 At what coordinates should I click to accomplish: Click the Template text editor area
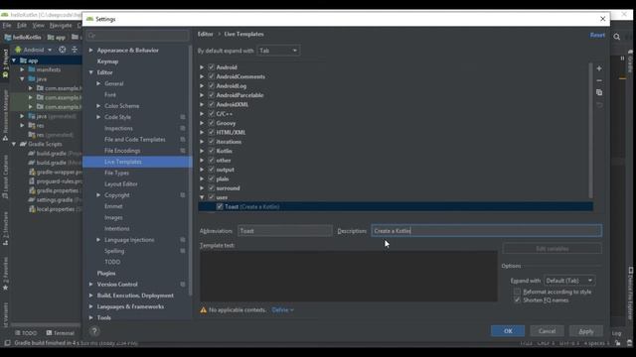tap(349, 276)
